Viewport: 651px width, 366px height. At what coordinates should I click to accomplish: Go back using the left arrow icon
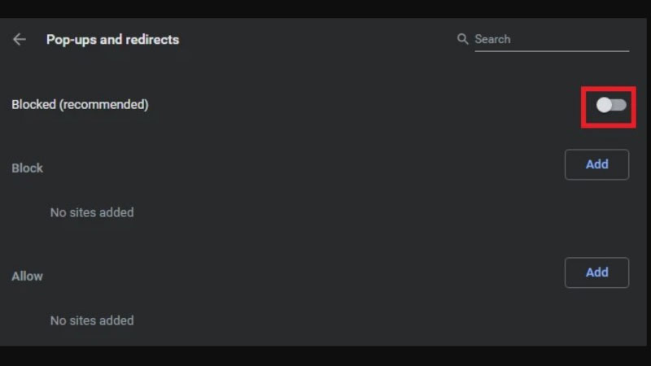pyautogui.click(x=20, y=39)
